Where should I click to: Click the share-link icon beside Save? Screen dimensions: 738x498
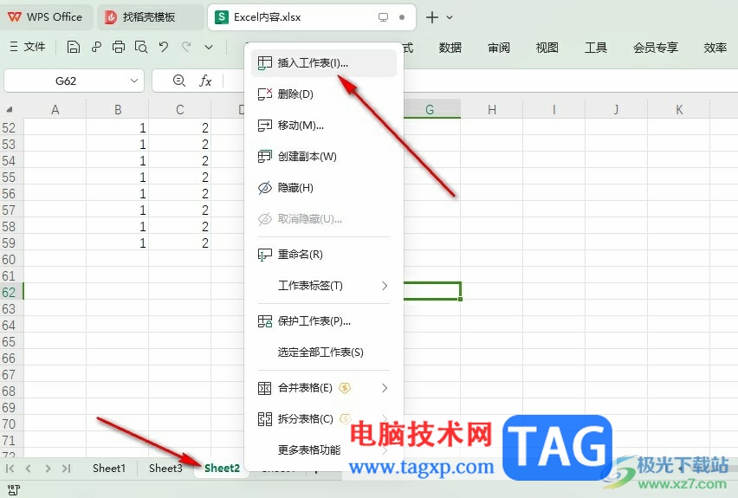[96, 47]
